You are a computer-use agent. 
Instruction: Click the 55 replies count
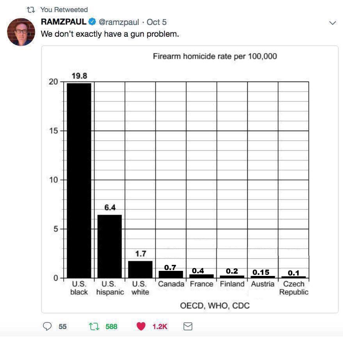pos(63,326)
